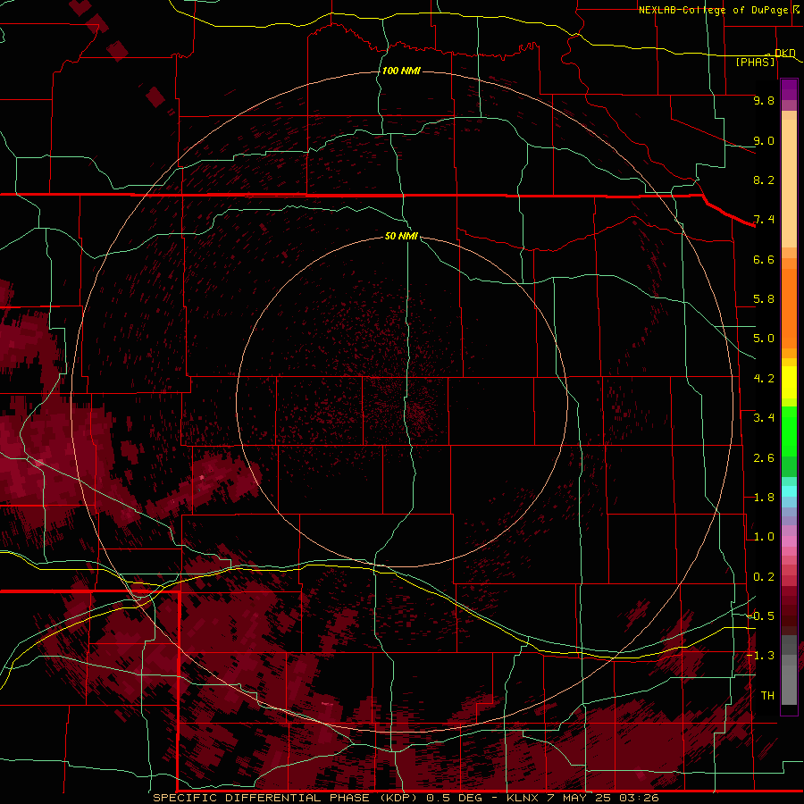Click the KLNX radar site identifier
This screenshot has width=804, height=804.
(523, 798)
